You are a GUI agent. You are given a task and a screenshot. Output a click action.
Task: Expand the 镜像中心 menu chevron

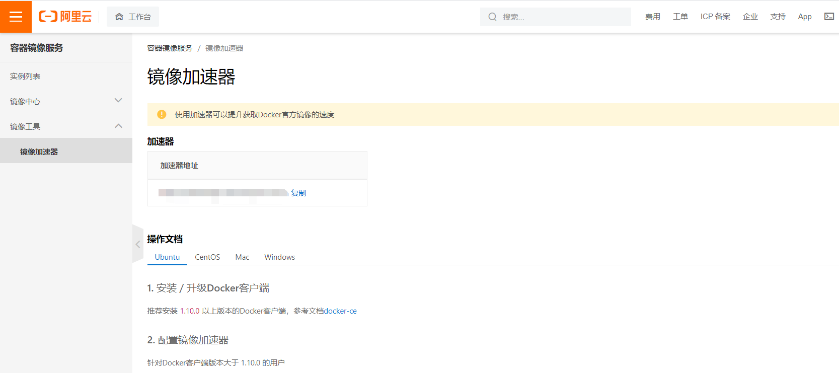click(118, 101)
